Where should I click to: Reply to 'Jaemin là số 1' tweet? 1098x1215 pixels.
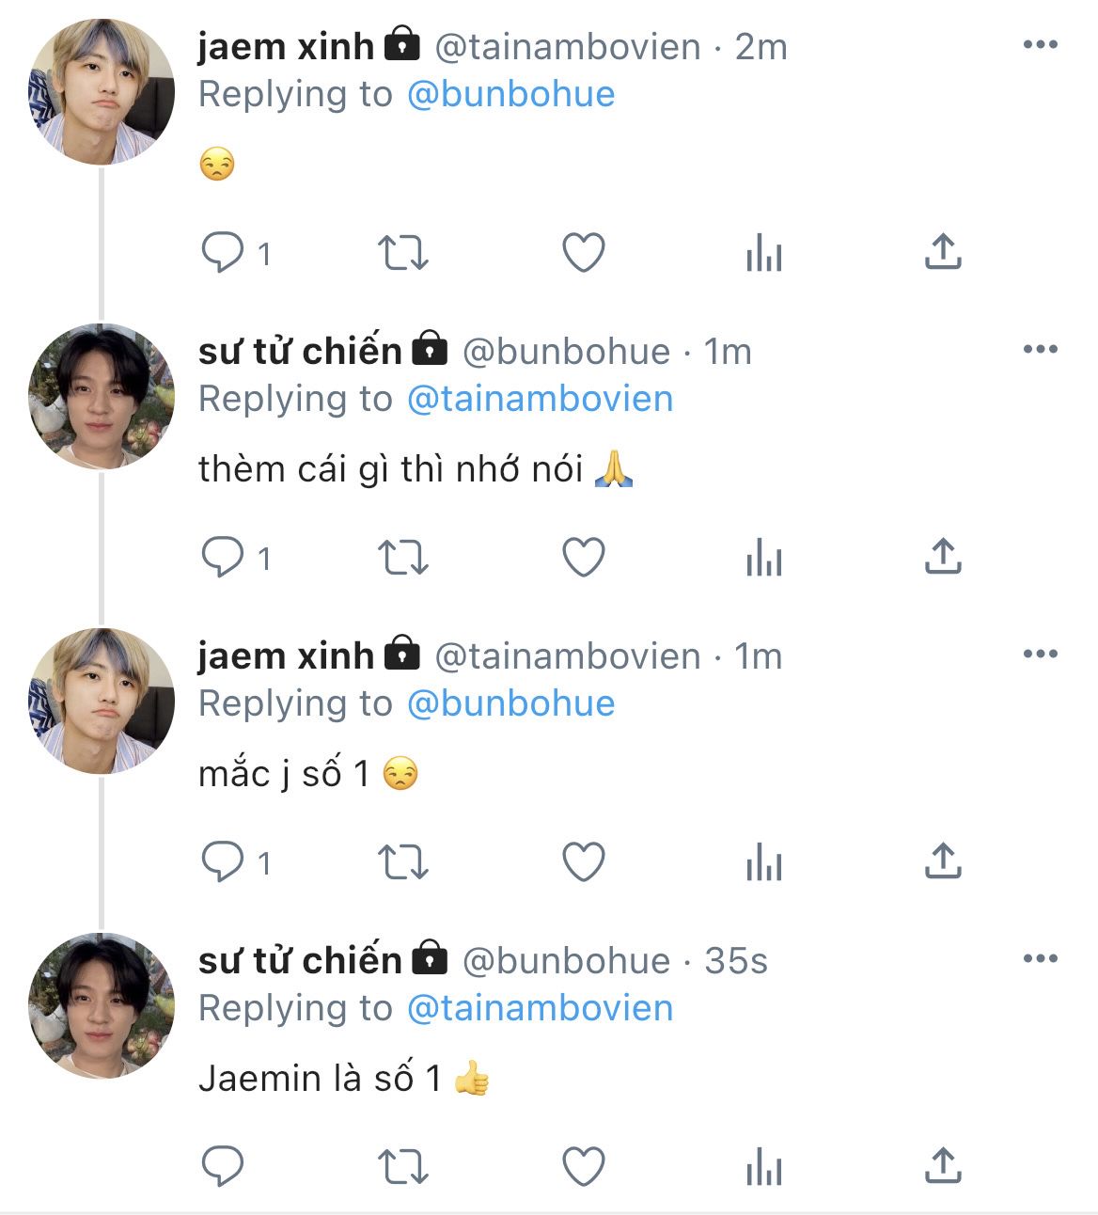coord(224,1167)
